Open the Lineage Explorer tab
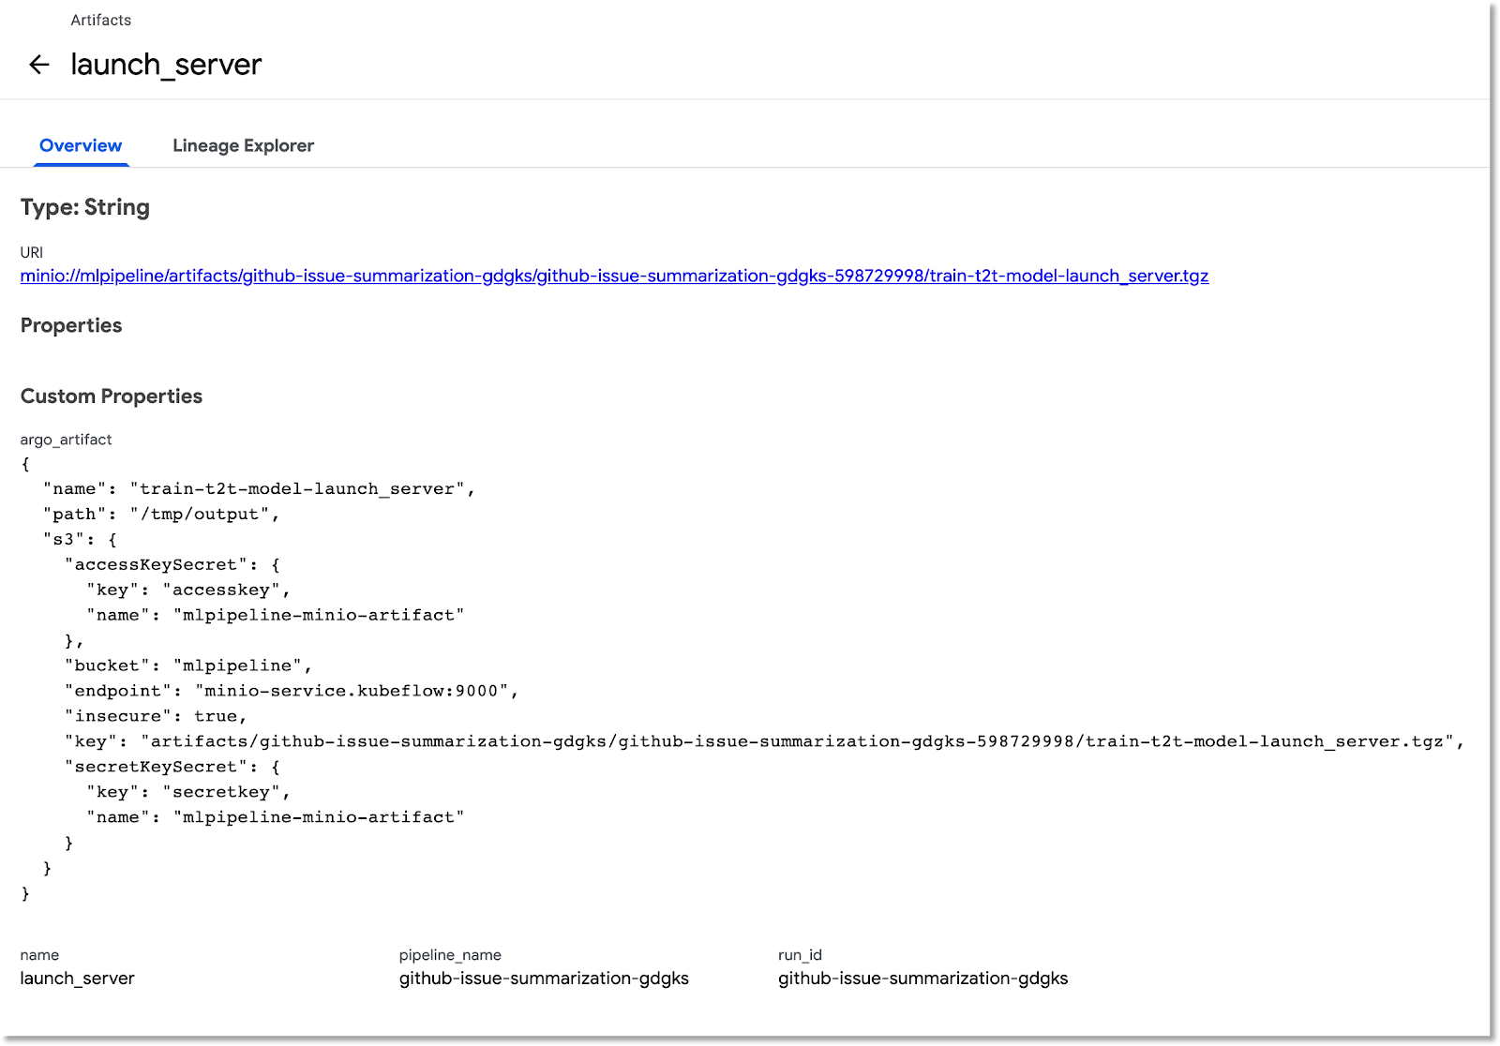 tap(243, 145)
